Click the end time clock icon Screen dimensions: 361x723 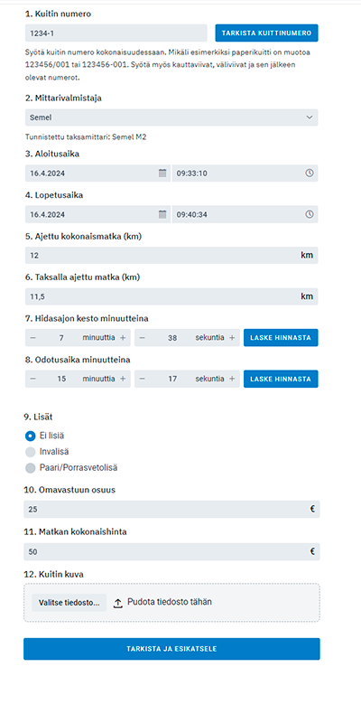(x=310, y=214)
